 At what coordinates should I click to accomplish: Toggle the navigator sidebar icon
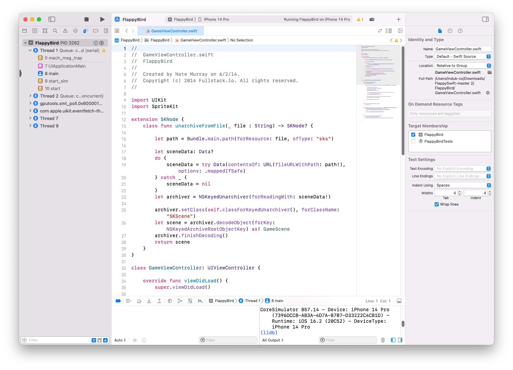coord(52,19)
